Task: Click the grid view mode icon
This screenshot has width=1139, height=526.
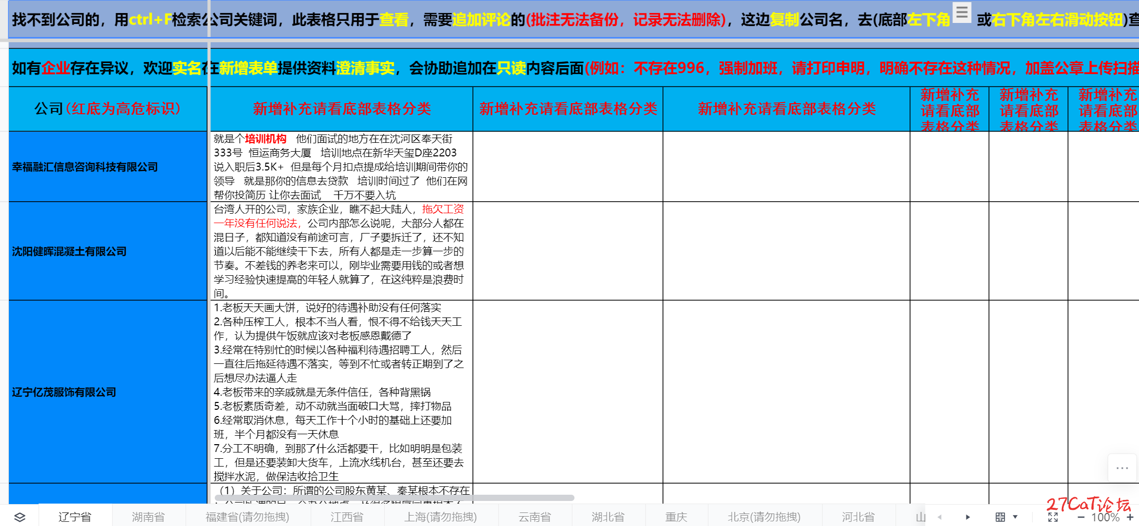Action: point(1000,517)
